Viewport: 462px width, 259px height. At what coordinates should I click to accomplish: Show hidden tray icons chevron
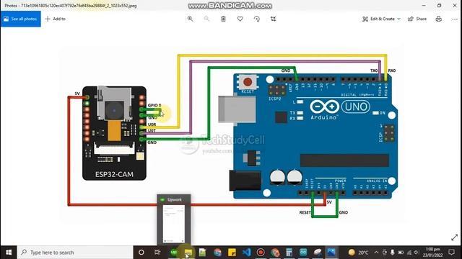click(376, 253)
